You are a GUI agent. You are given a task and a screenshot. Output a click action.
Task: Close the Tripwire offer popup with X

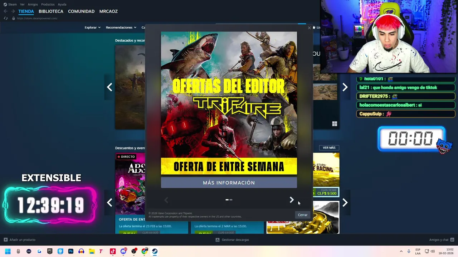[x=310, y=28]
